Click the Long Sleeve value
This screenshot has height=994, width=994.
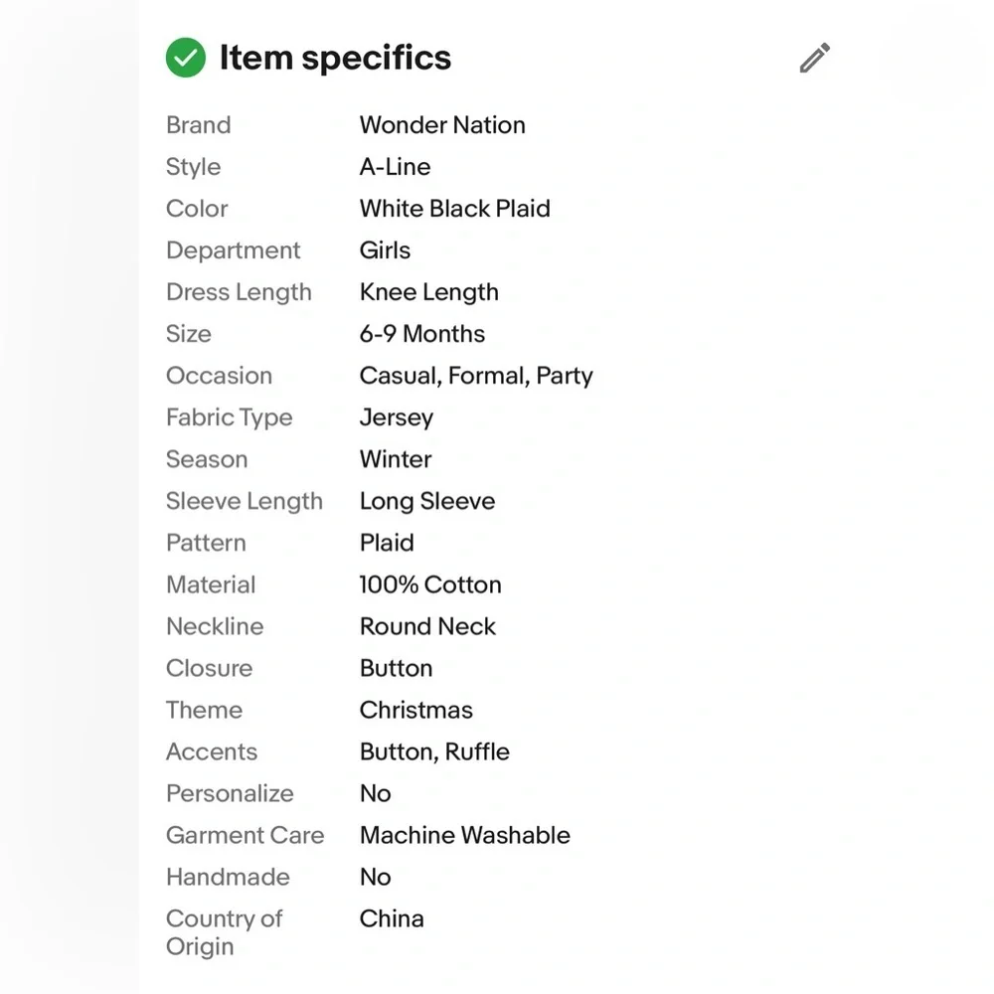tap(427, 501)
